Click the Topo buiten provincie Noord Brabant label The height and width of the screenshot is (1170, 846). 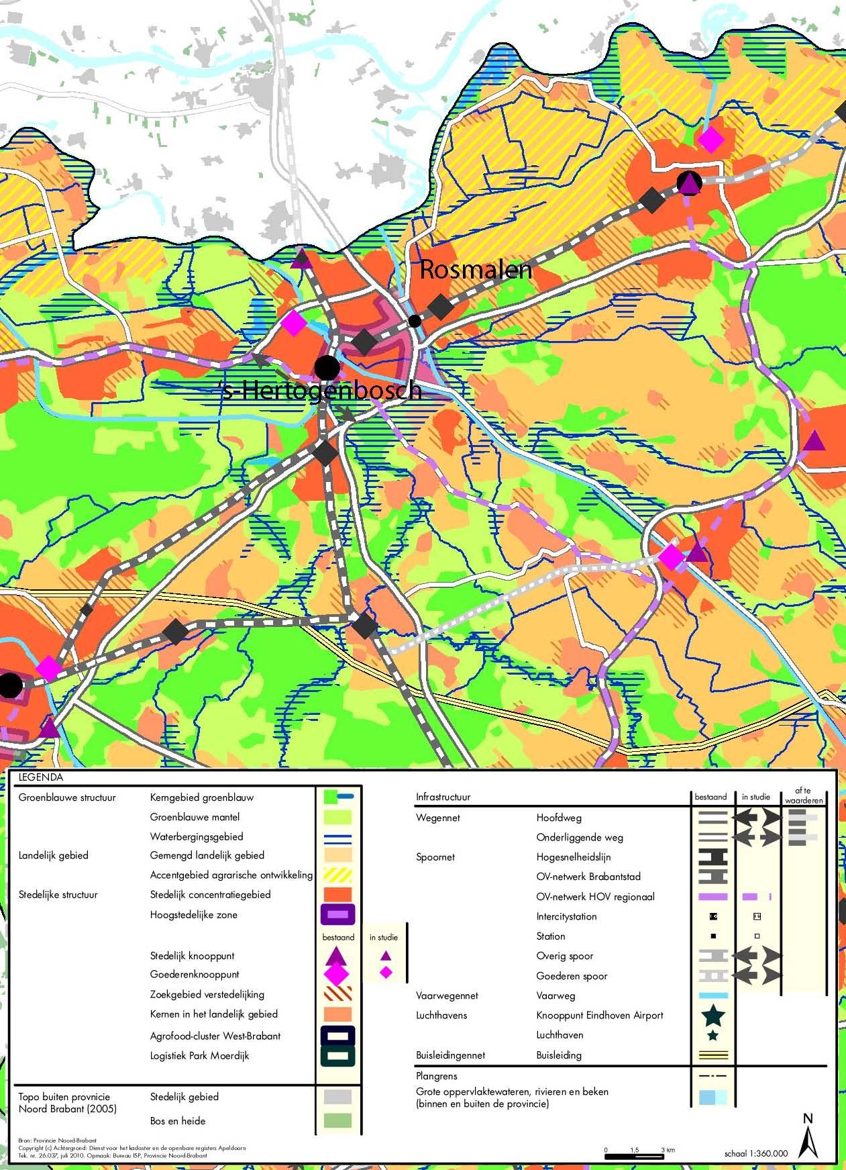(68, 1103)
